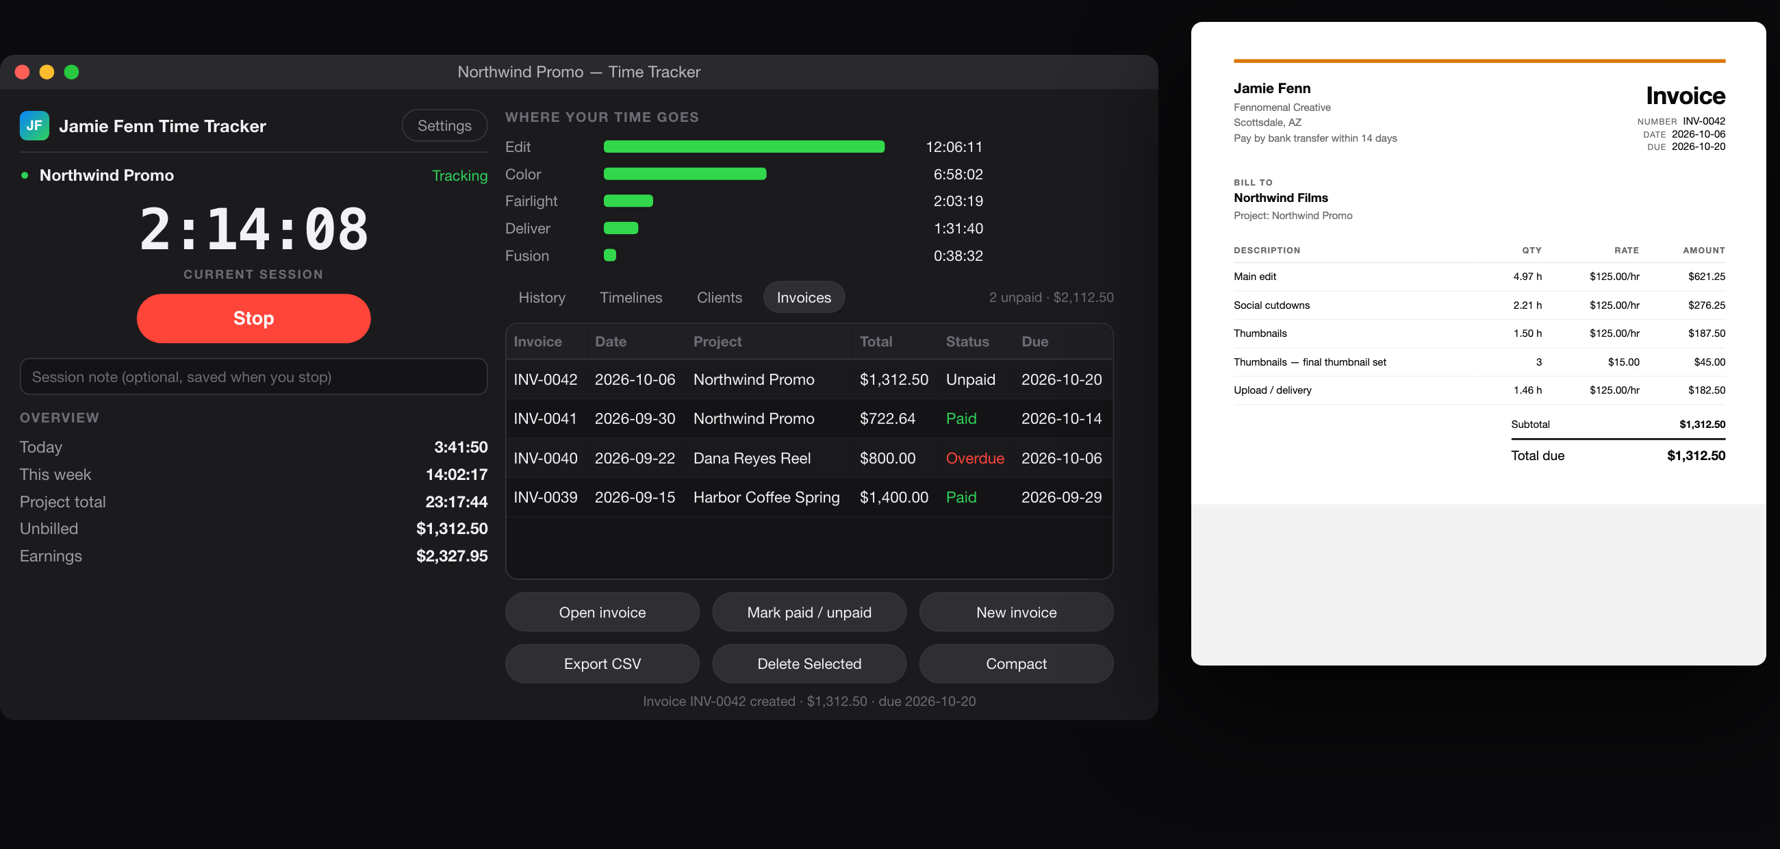Click the Fusion time bar
Viewport: 1780px width, 849px height.
tap(610, 255)
